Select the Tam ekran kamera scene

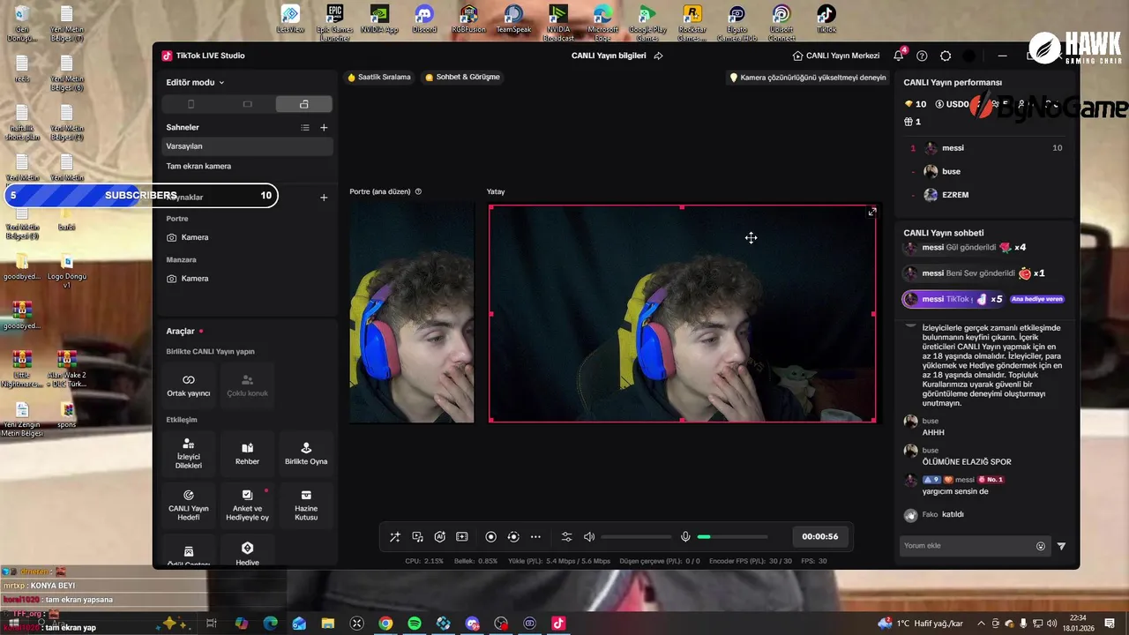point(247,166)
